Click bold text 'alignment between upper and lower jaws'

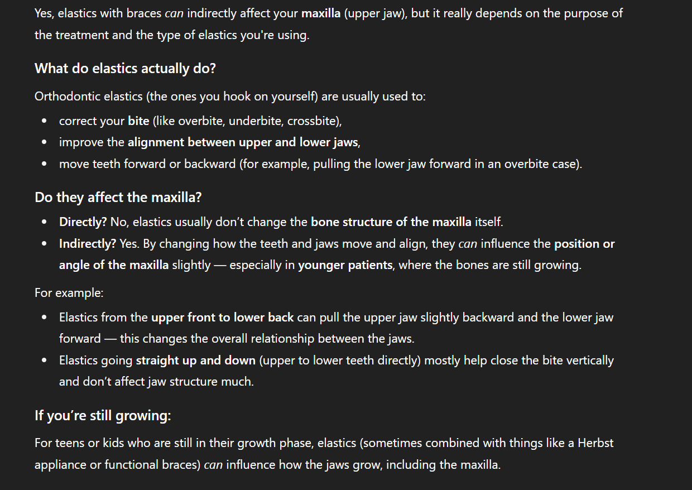243,142
